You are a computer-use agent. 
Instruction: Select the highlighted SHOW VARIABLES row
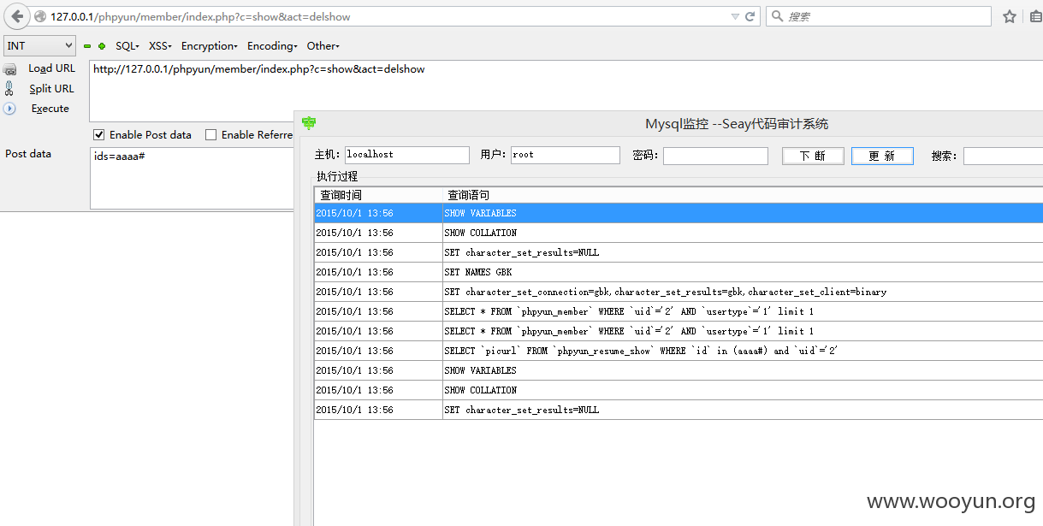(x=679, y=213)
